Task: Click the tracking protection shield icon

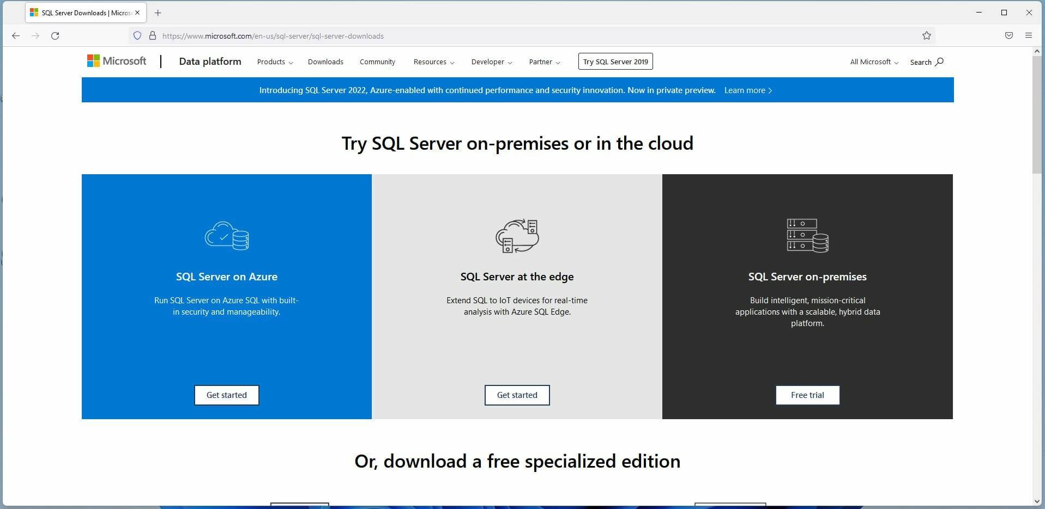Action: (x=137, y=35)
